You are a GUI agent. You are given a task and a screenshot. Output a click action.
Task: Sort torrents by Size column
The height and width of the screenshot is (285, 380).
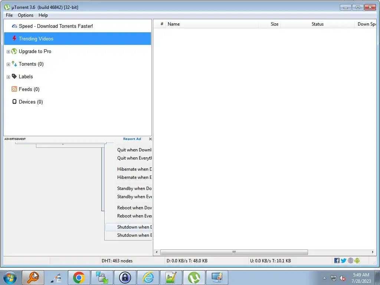click(269, 24)
